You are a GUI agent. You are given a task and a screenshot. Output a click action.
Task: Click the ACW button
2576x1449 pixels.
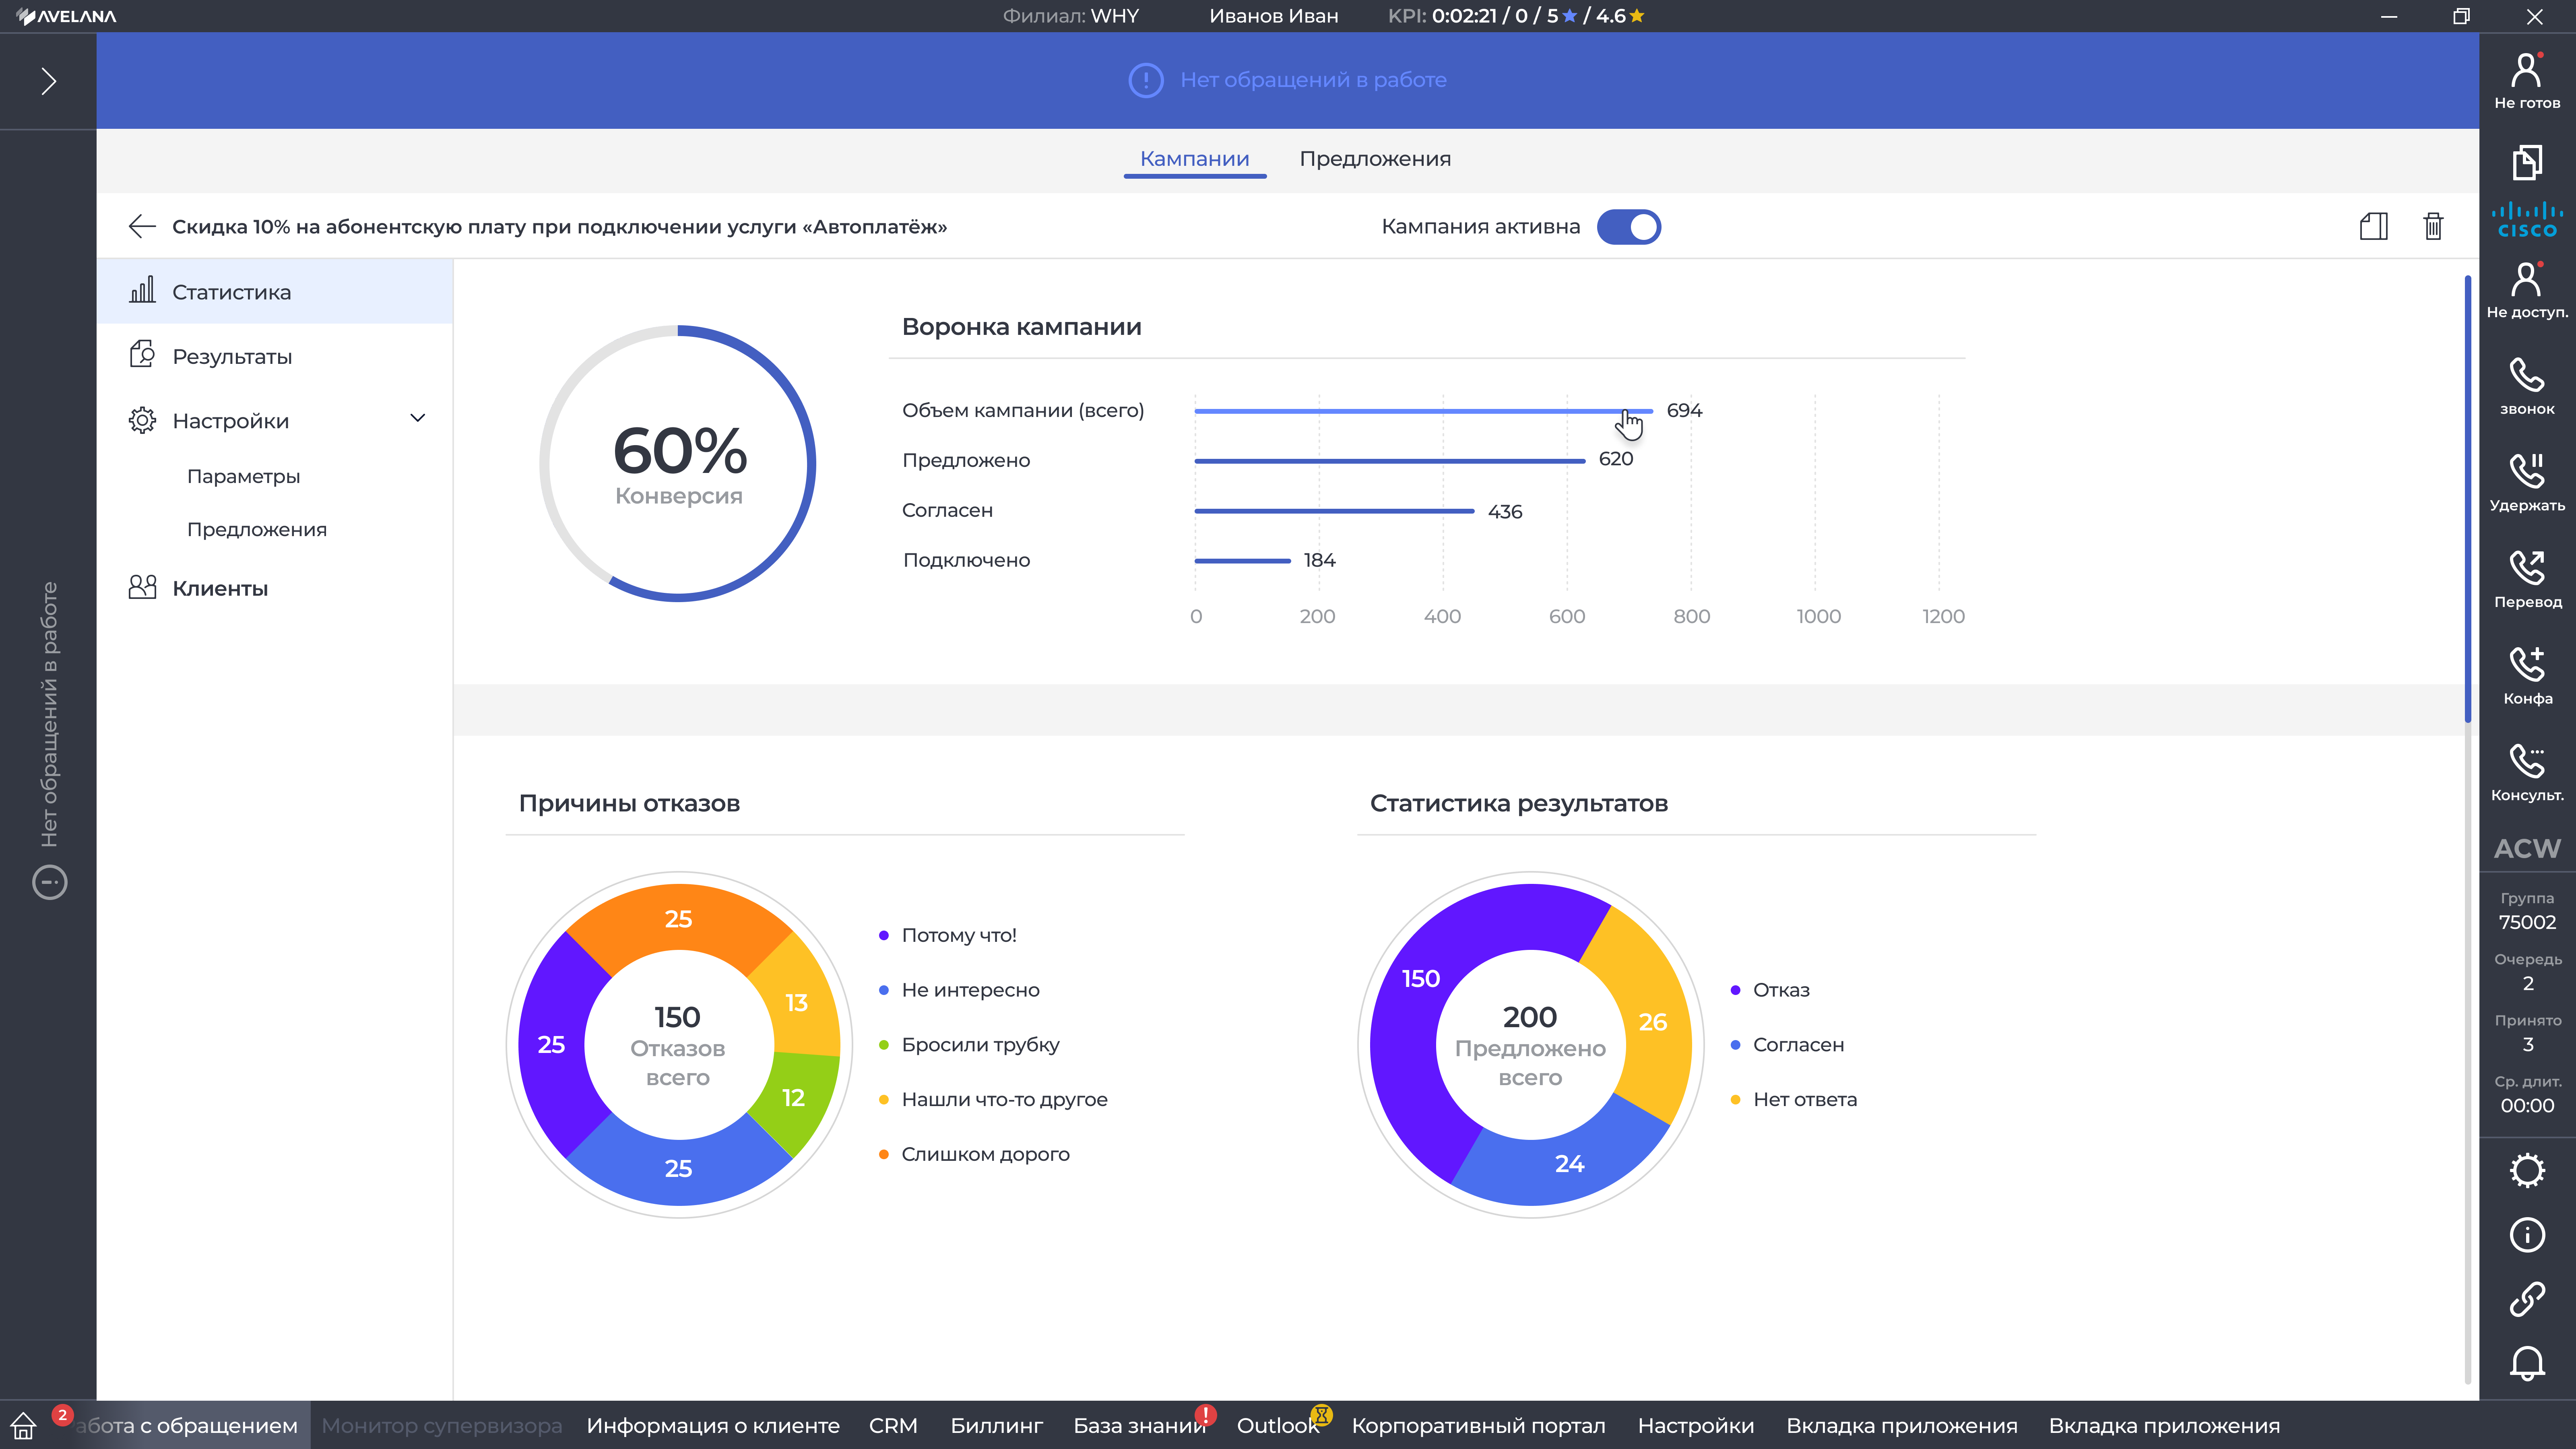click(2526, 848)
